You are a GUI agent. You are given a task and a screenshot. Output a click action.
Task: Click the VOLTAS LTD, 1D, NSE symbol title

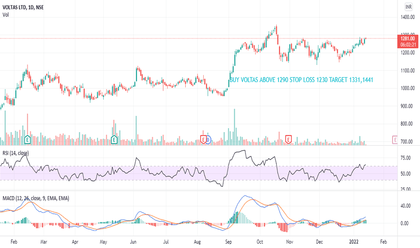tap(23, 7)
